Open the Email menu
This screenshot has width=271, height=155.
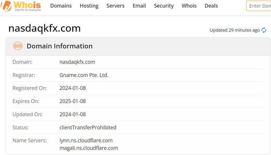[x=139, y=6]
